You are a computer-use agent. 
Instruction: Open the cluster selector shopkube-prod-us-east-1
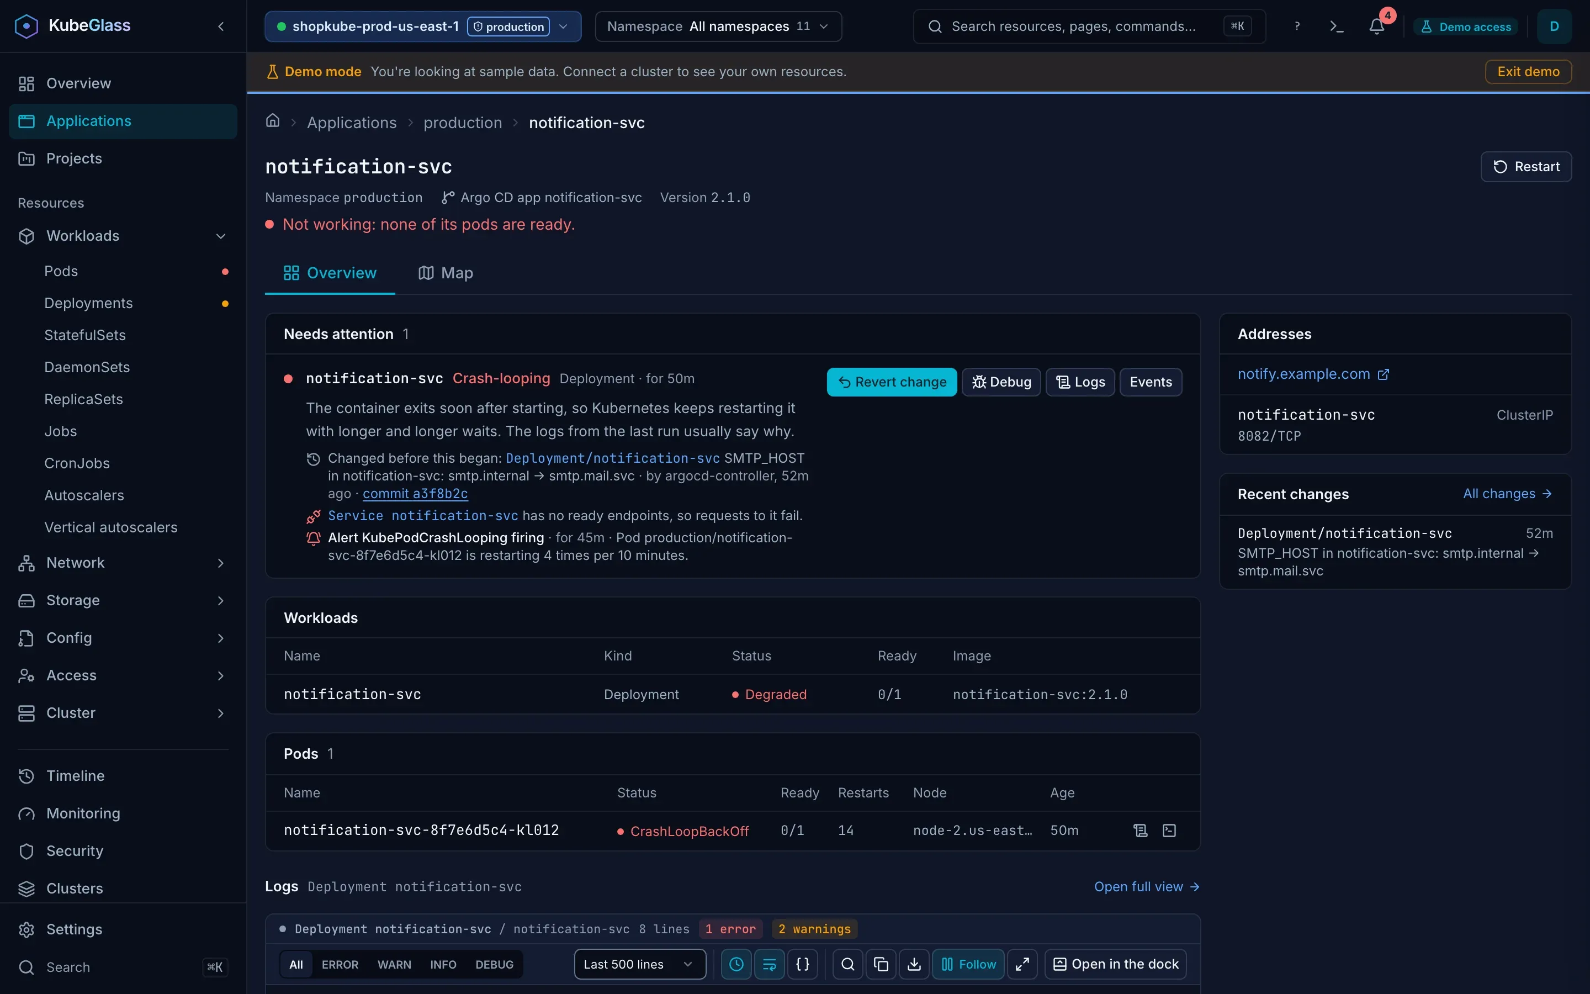(x=423, y=27)
